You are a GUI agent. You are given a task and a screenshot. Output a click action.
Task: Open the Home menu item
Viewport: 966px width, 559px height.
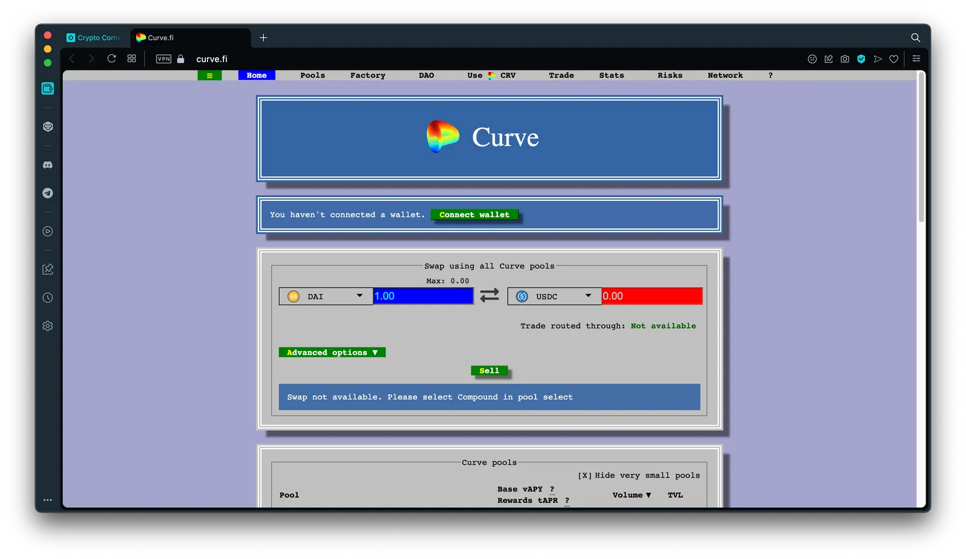click(257, 75)
